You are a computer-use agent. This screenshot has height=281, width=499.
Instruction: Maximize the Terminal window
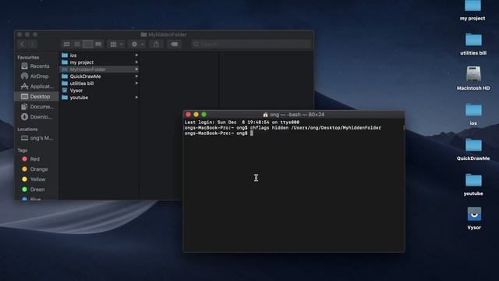204,115
